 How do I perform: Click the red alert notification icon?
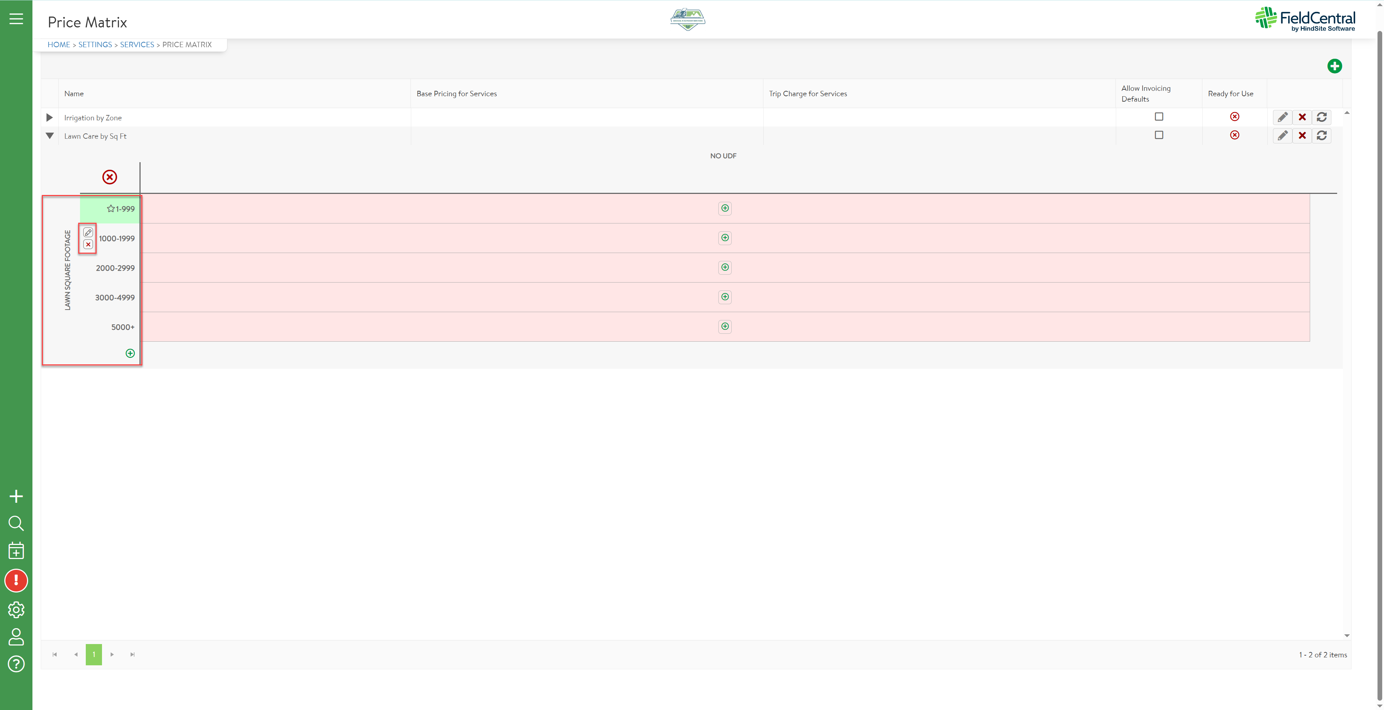(16, 581)
